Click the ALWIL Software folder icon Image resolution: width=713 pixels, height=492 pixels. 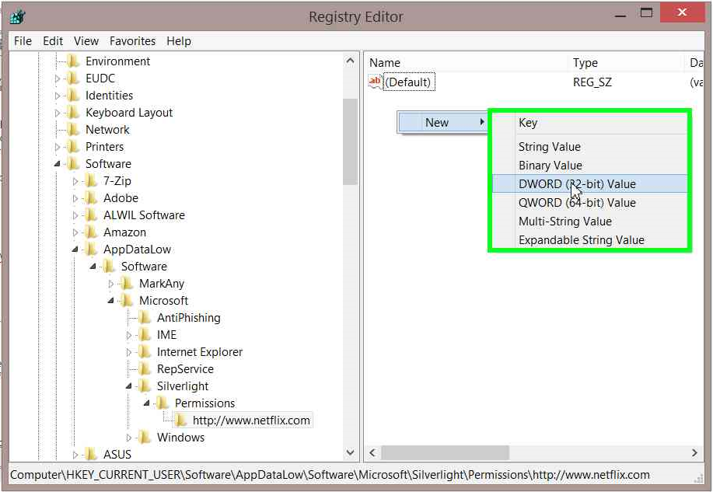(x=91, y=215)
